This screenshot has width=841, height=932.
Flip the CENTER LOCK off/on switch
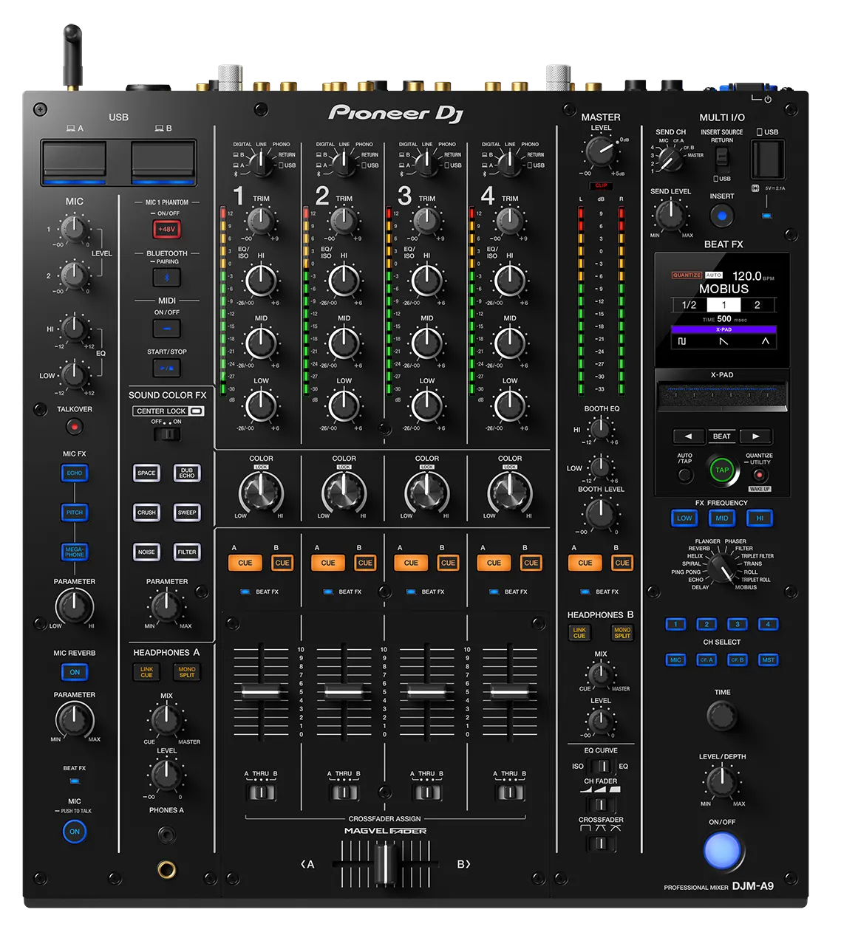click(x=167, y=434)
